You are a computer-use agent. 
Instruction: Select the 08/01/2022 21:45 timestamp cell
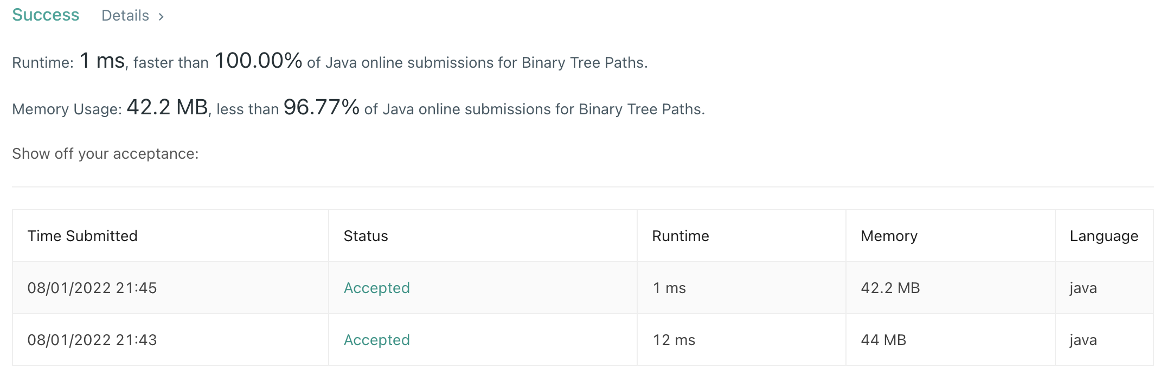(92, 288)
